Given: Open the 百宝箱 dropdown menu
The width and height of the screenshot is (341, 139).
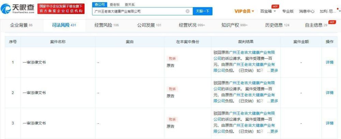Looking at the screenshot, I should tap(268, 11).
